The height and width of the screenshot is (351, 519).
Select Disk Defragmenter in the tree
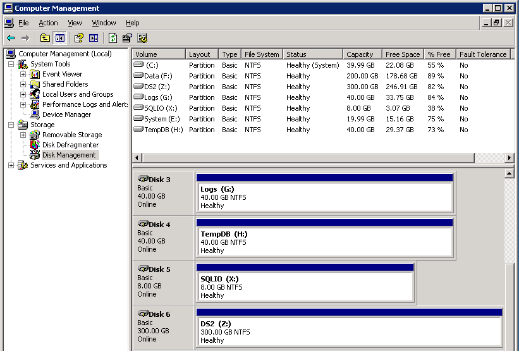[x=70, y=145]
